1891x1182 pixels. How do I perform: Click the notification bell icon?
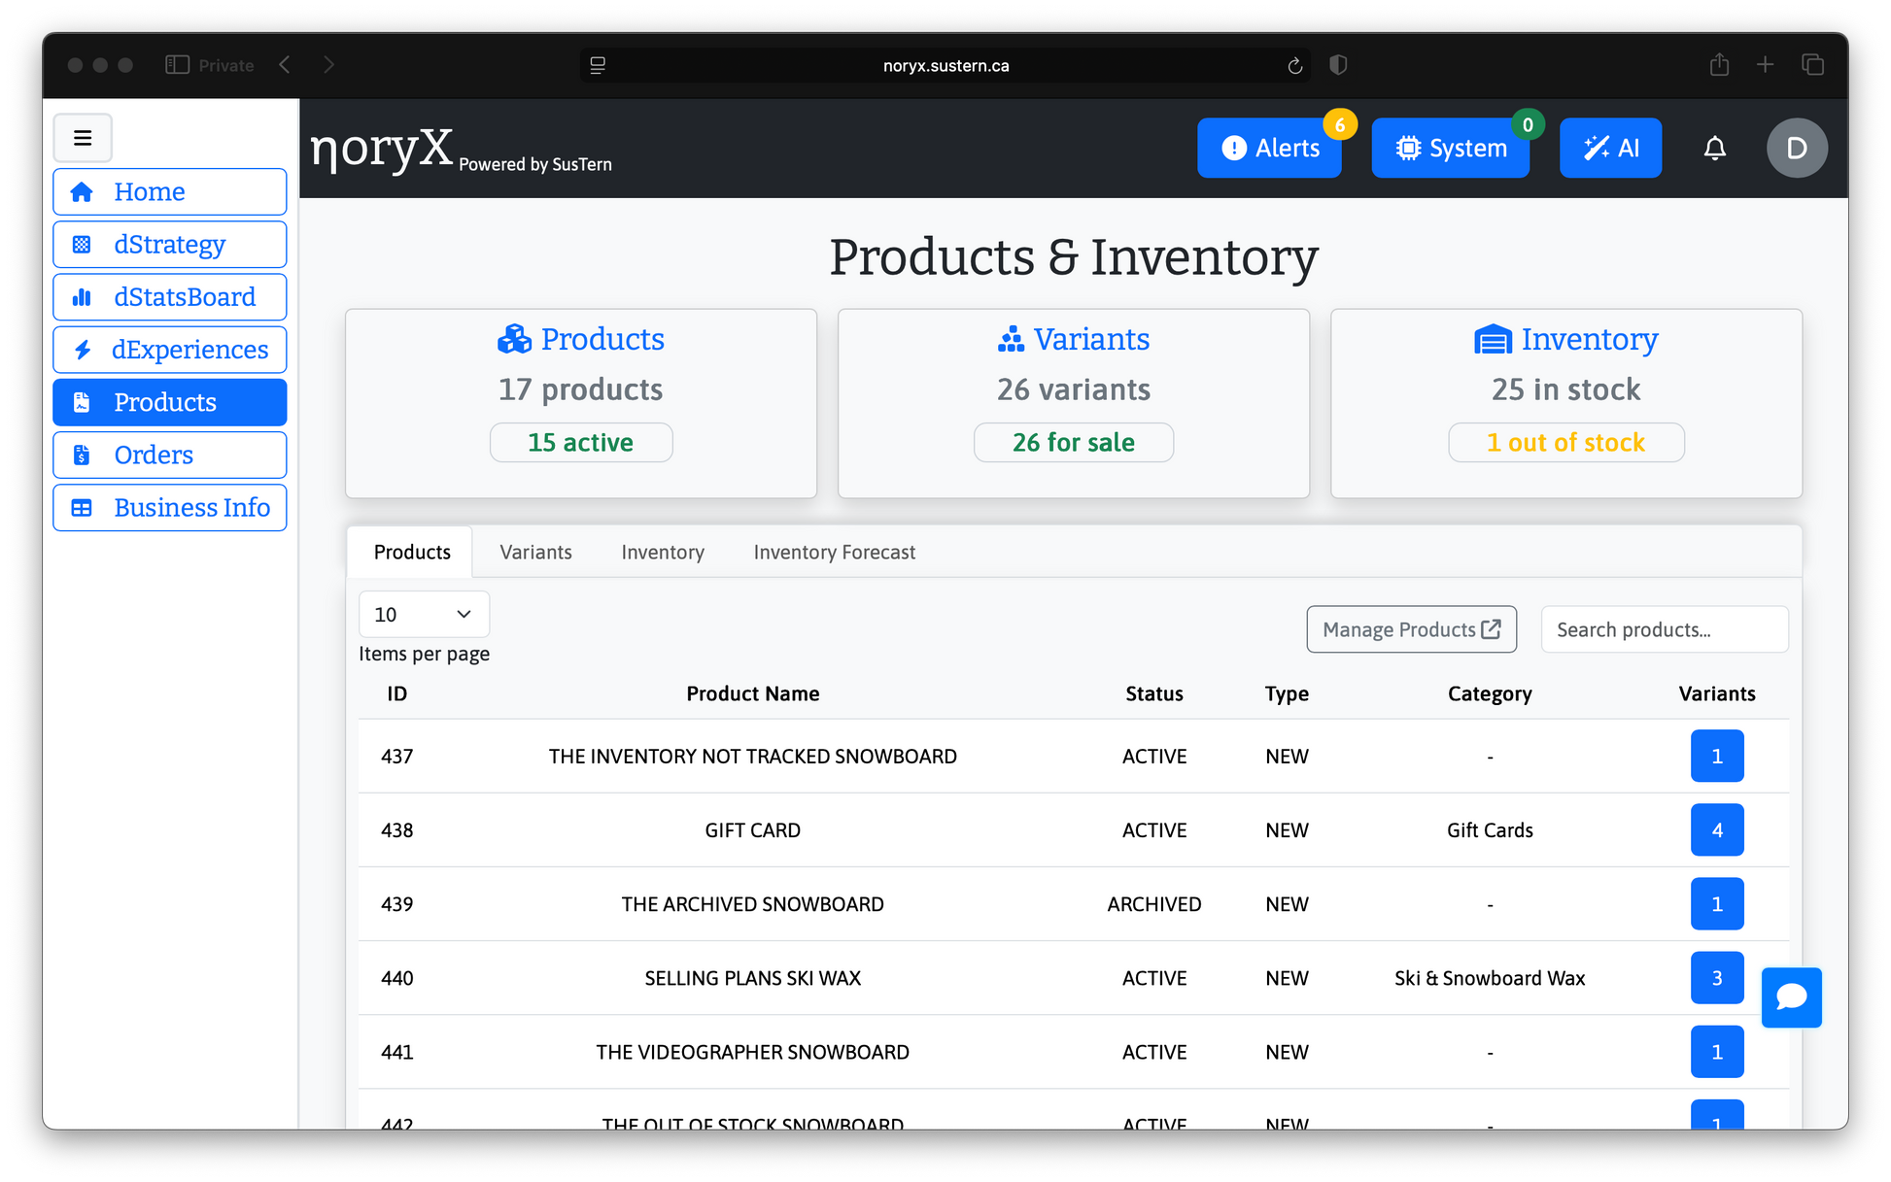point(1715,148)
